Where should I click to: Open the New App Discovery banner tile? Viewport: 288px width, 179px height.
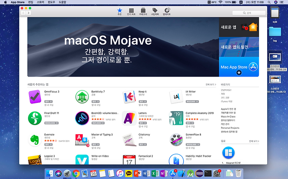[239, 47]
